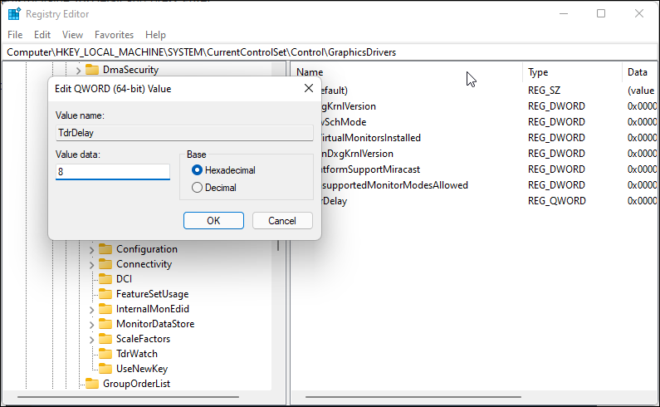The height and width of the screenshot is (407, 660).
Task: Select the UnsupportedMonitorModesAllowed value name
Action: pyautogui.click(x=395, y=185)
